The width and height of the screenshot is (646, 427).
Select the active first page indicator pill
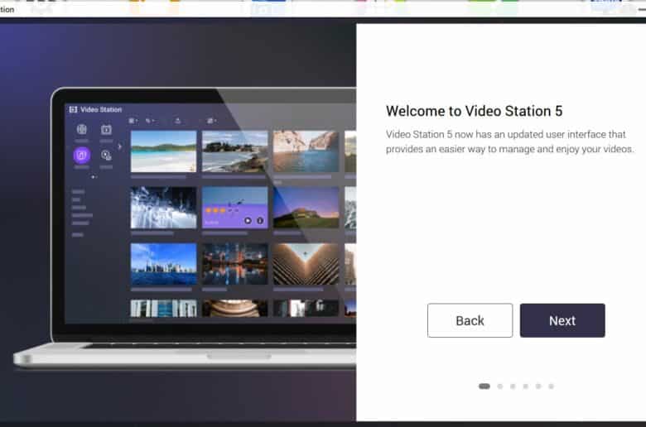coord(485,386)
